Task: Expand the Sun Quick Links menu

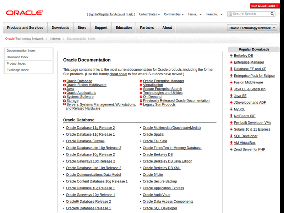Action: [x=264, y=6]
